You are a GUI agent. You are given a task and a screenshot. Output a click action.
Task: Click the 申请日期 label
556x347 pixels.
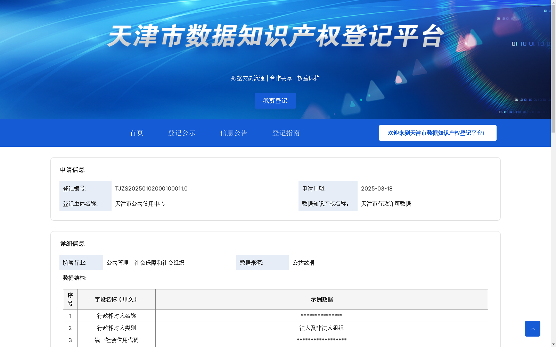(314, 188)
